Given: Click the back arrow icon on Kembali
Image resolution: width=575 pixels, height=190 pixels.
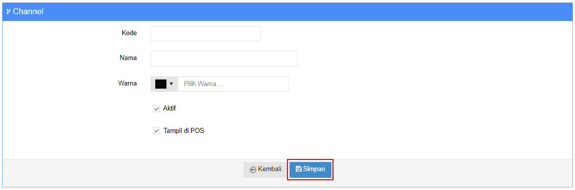Looking at the screenshot, I should pos(253,170).
